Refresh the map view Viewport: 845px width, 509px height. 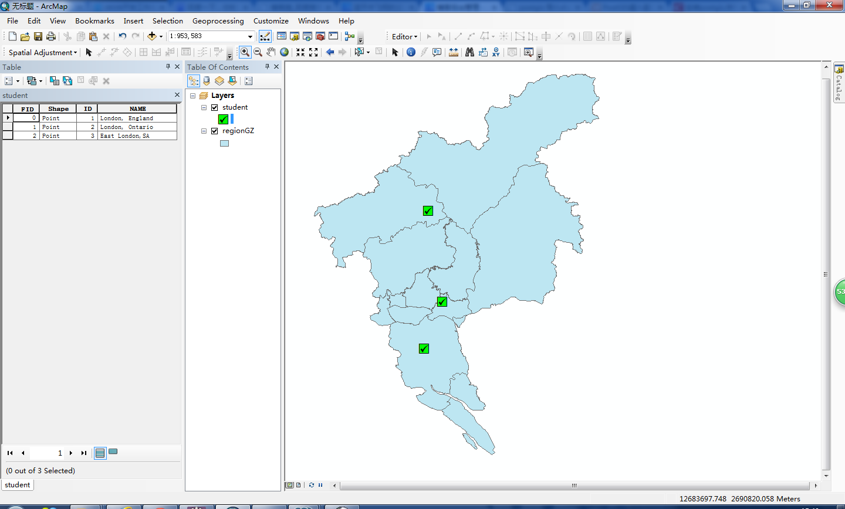point(311,485)
